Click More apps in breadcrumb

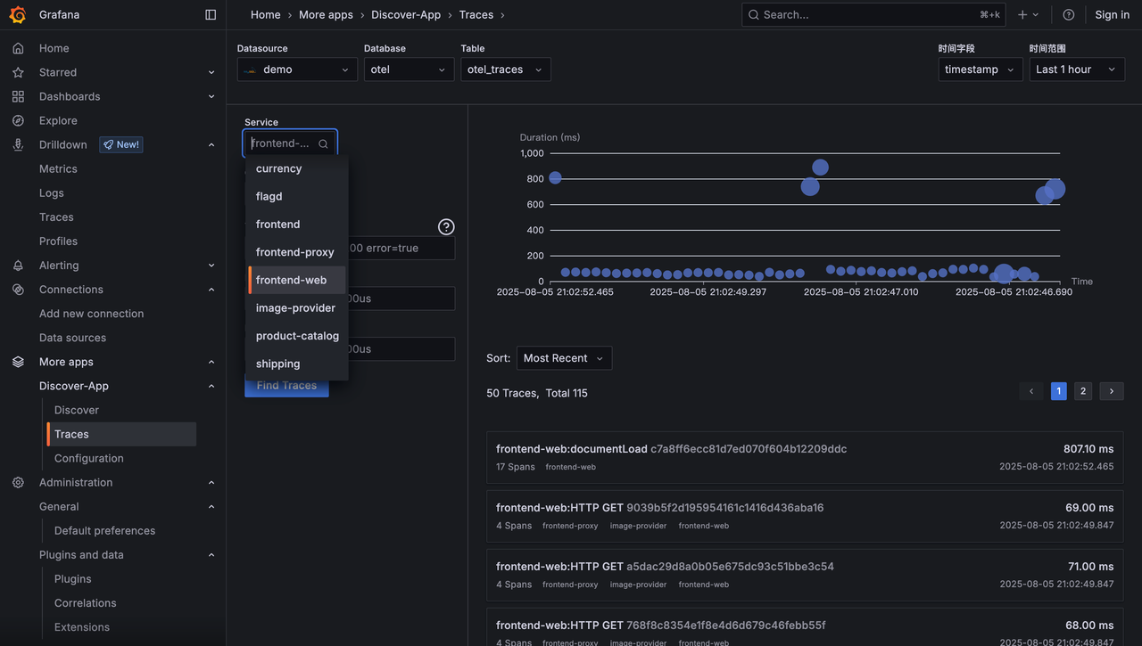click(326, 14)
